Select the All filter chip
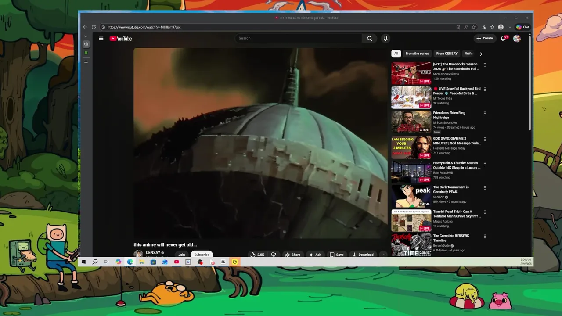Image resolution: width=562 pixels, height=316 pixels. [396, 54]
